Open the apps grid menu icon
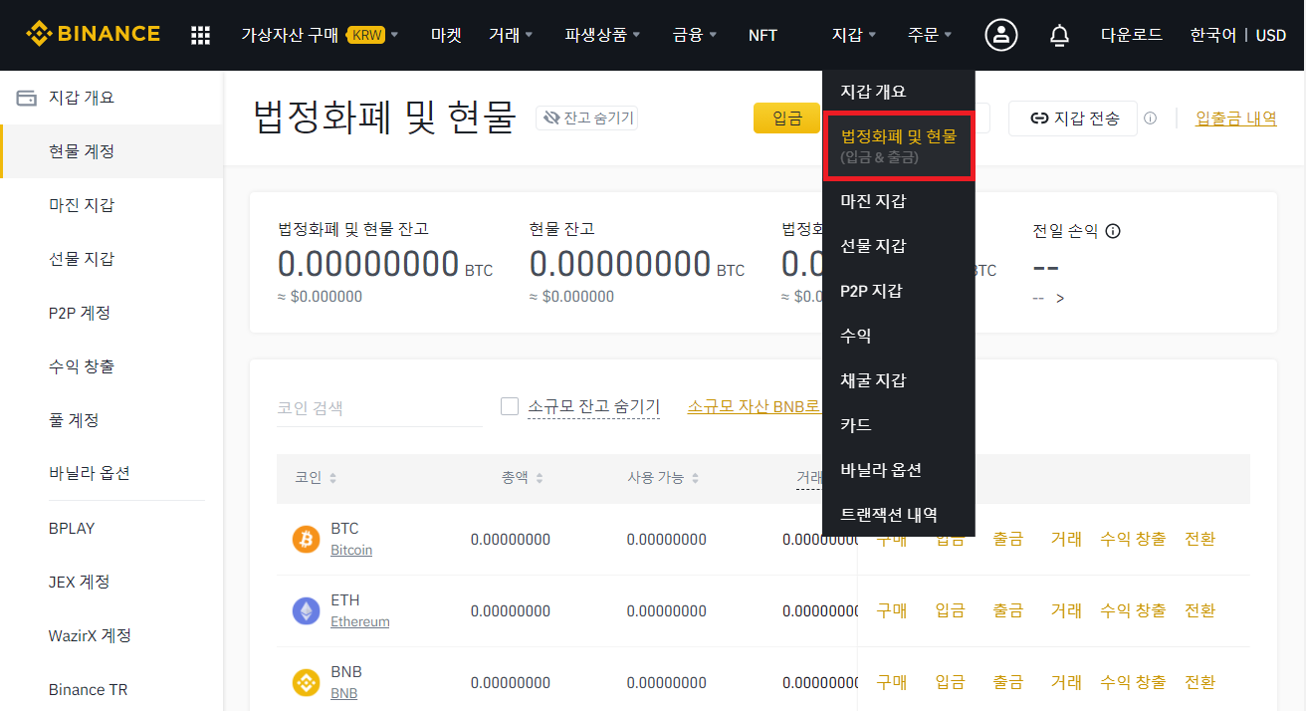The height and width of the screenshot is (711, 1306). 200,36
